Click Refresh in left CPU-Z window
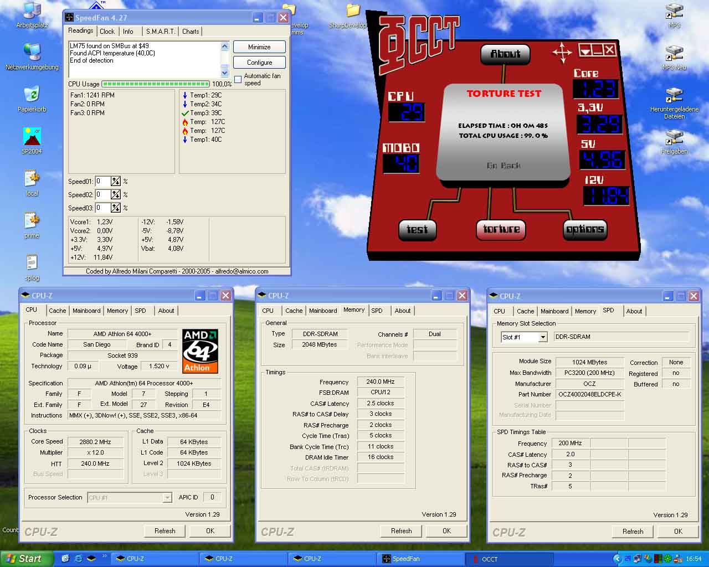 pos(165,530)
